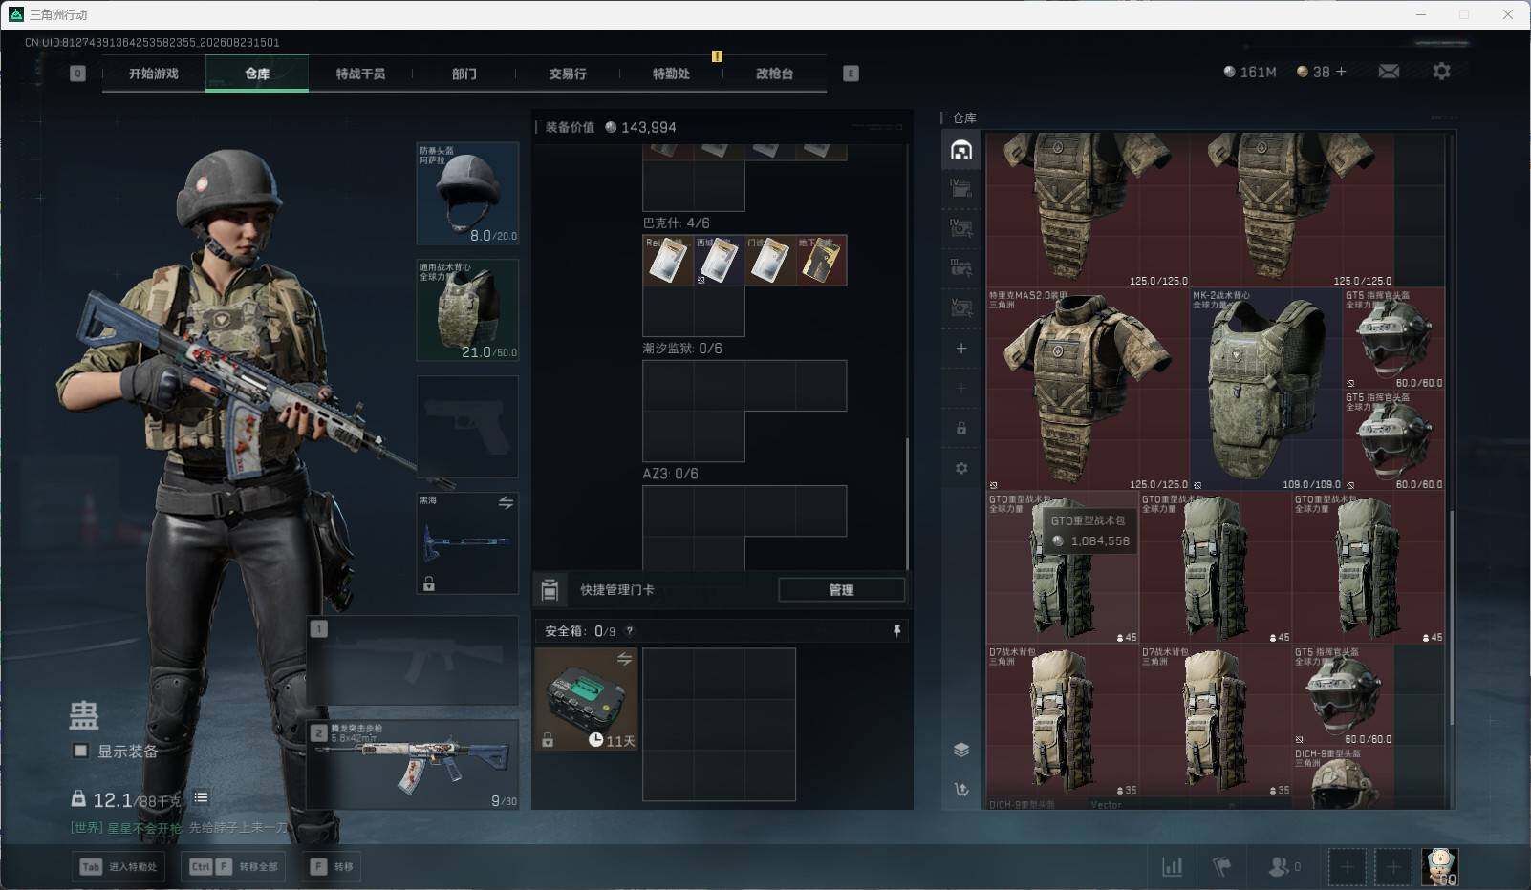This screenshot has width=1531, height=890.
Task: Go to previous tab with Q key icon
Action: point(77,74)
